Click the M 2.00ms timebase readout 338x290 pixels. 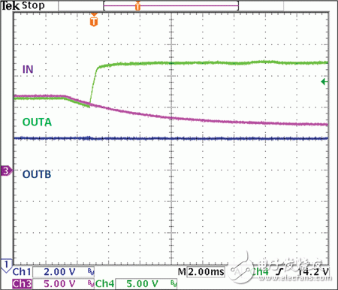pos(201,272)
